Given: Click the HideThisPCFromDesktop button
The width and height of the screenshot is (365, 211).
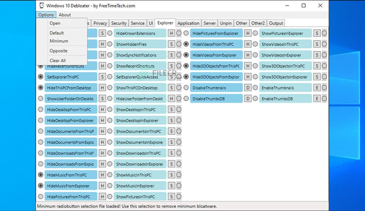Looking at the screenshot, I should point(71,88).
